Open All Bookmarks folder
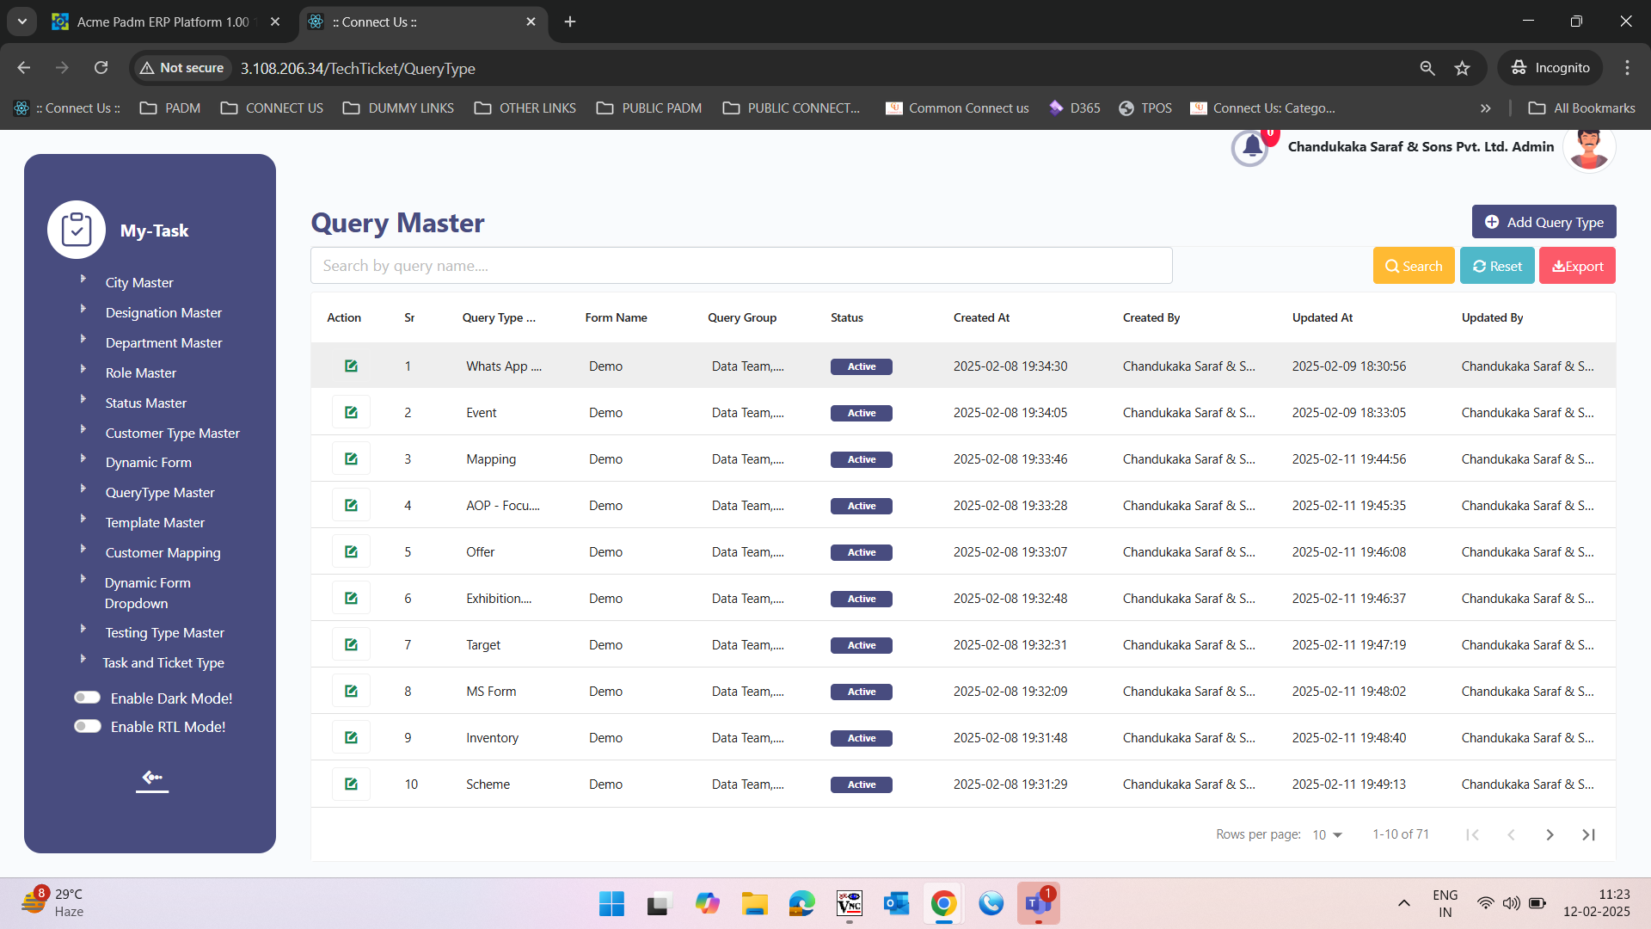This screenshot has width=1651, height=929. [1581, 108]
